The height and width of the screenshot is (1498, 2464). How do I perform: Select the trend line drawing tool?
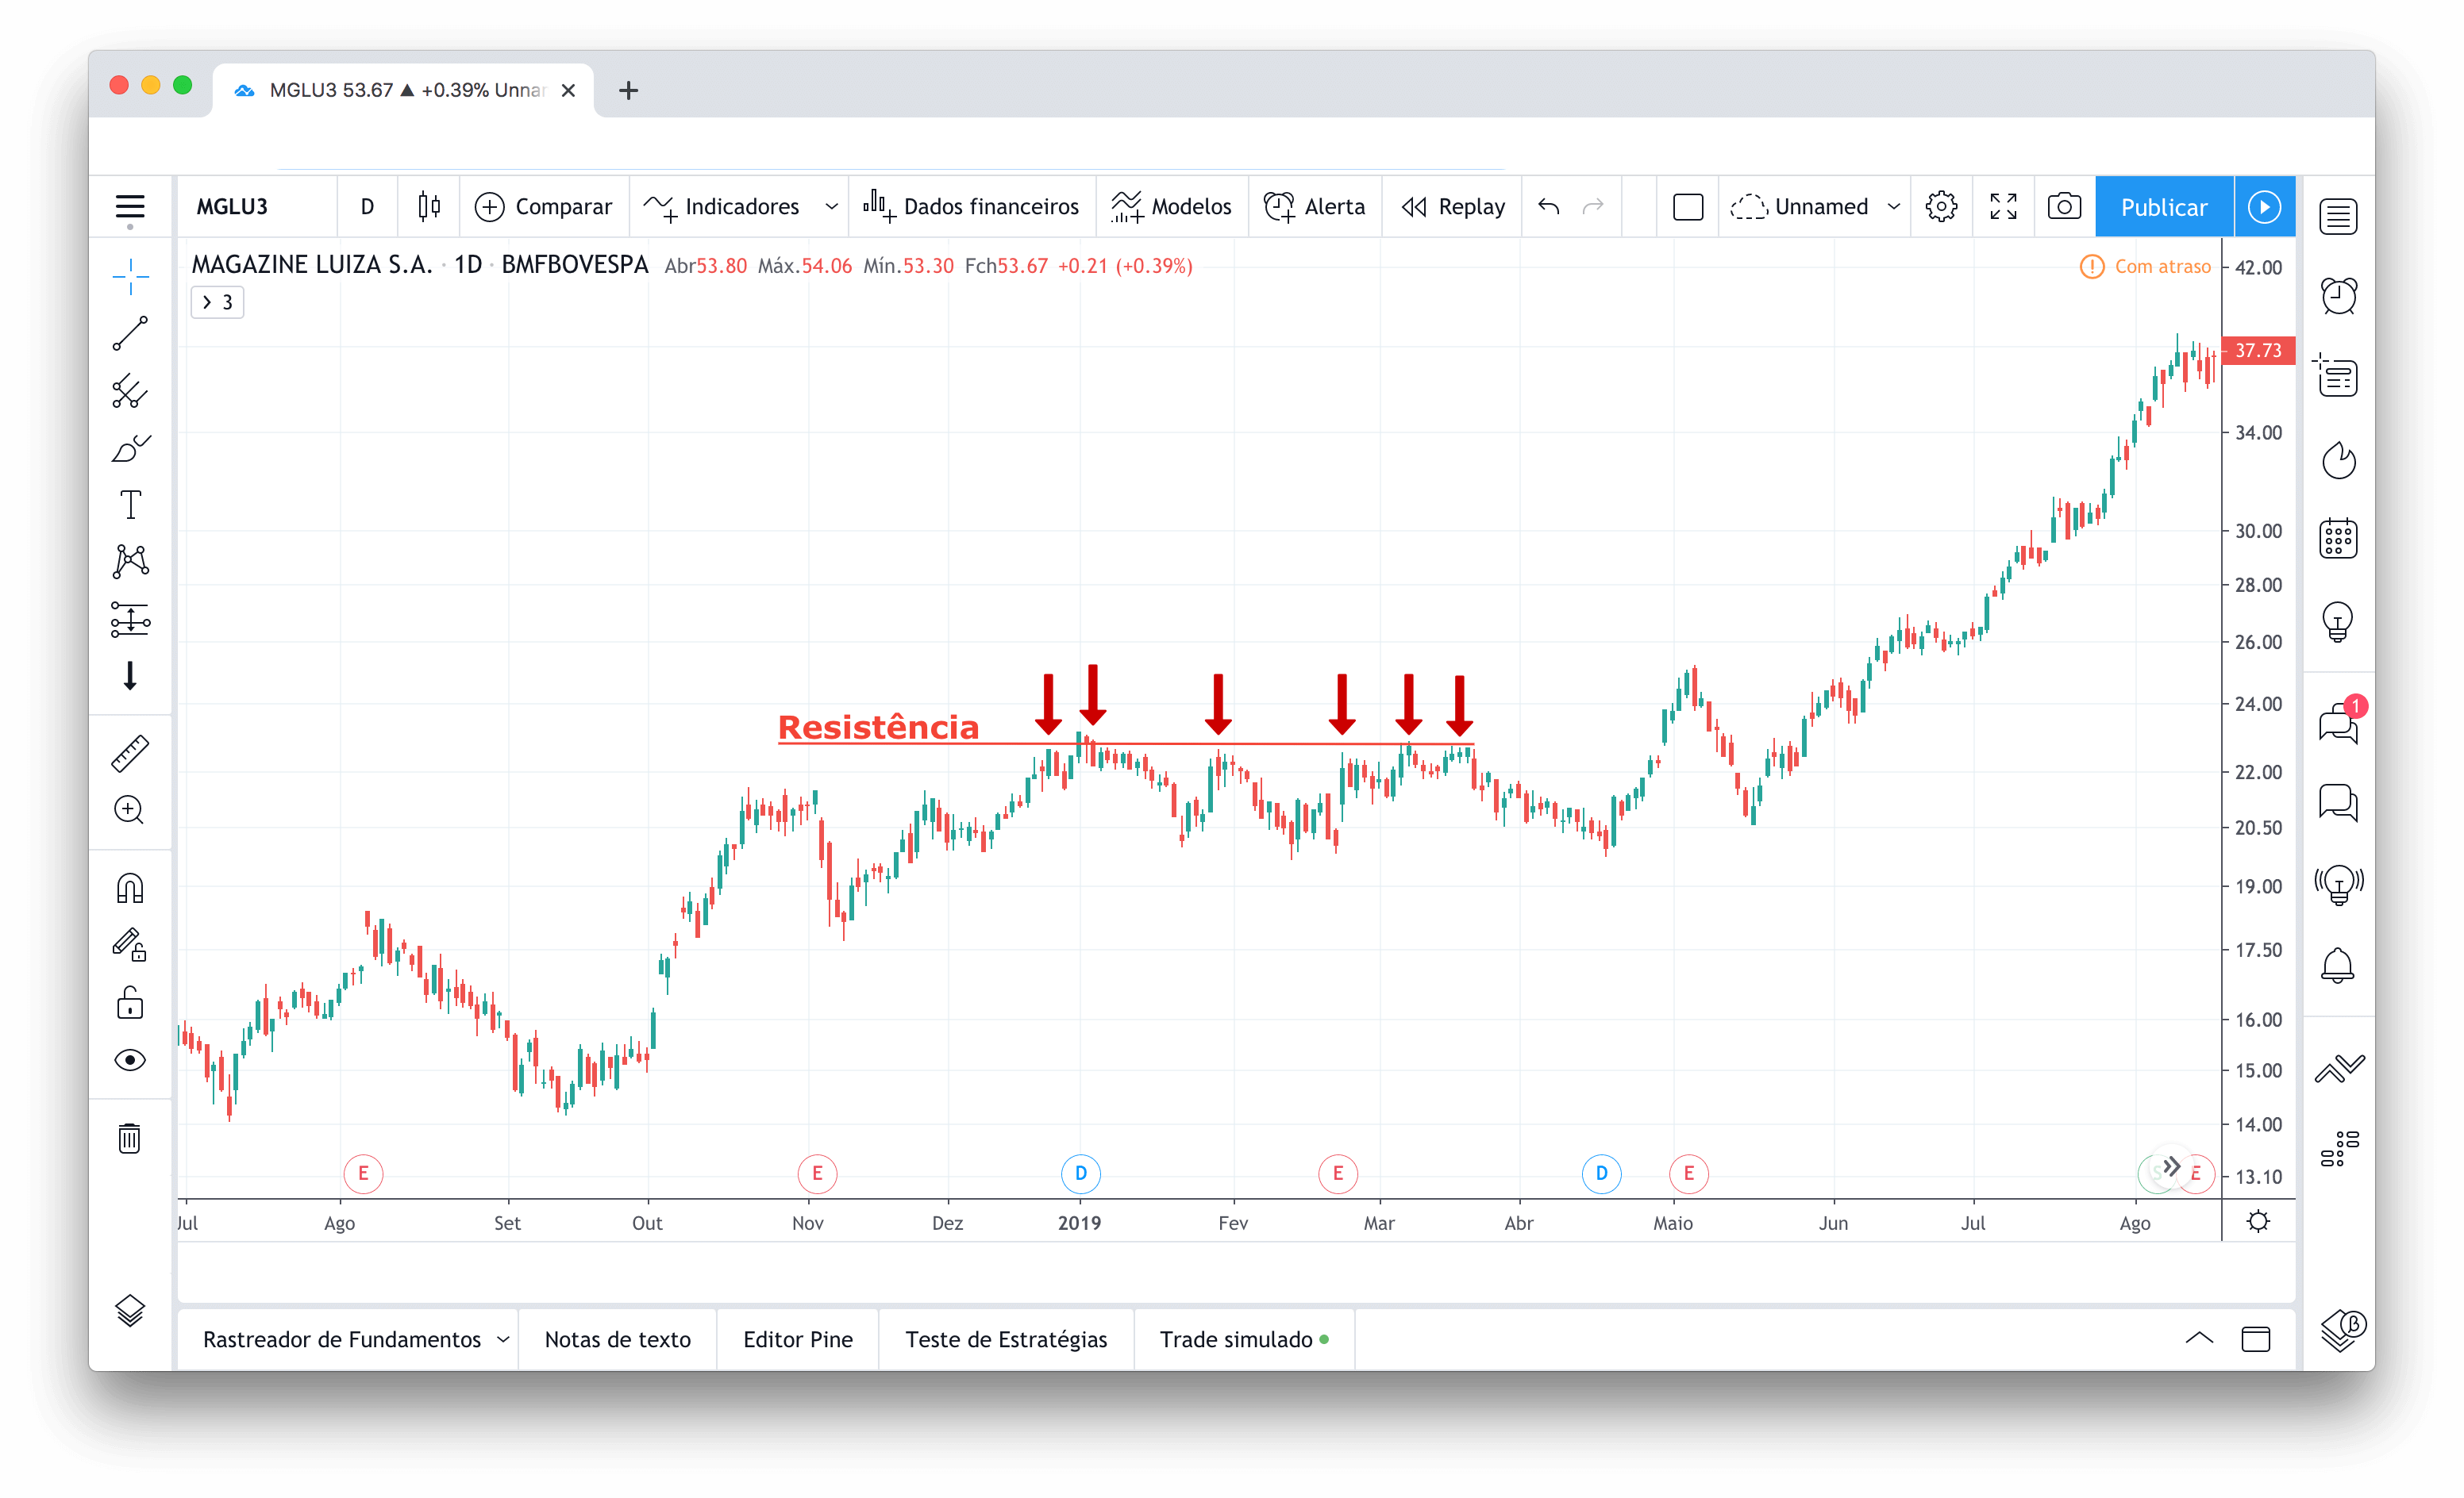(130, 334)
